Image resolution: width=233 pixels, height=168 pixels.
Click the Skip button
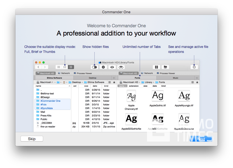coord(32,139)
